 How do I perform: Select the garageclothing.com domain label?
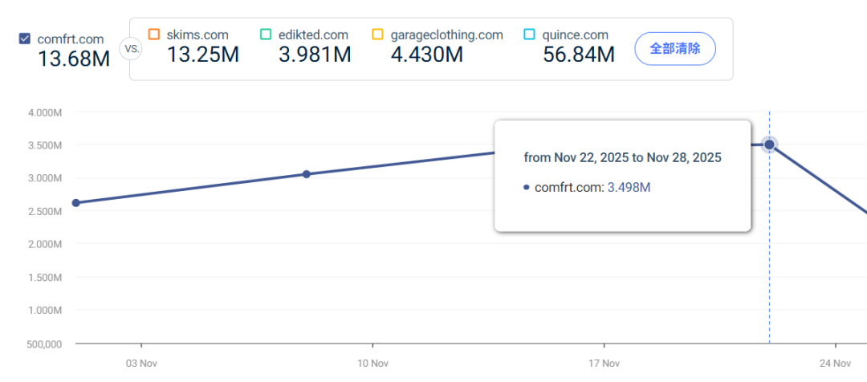point(446,35)
